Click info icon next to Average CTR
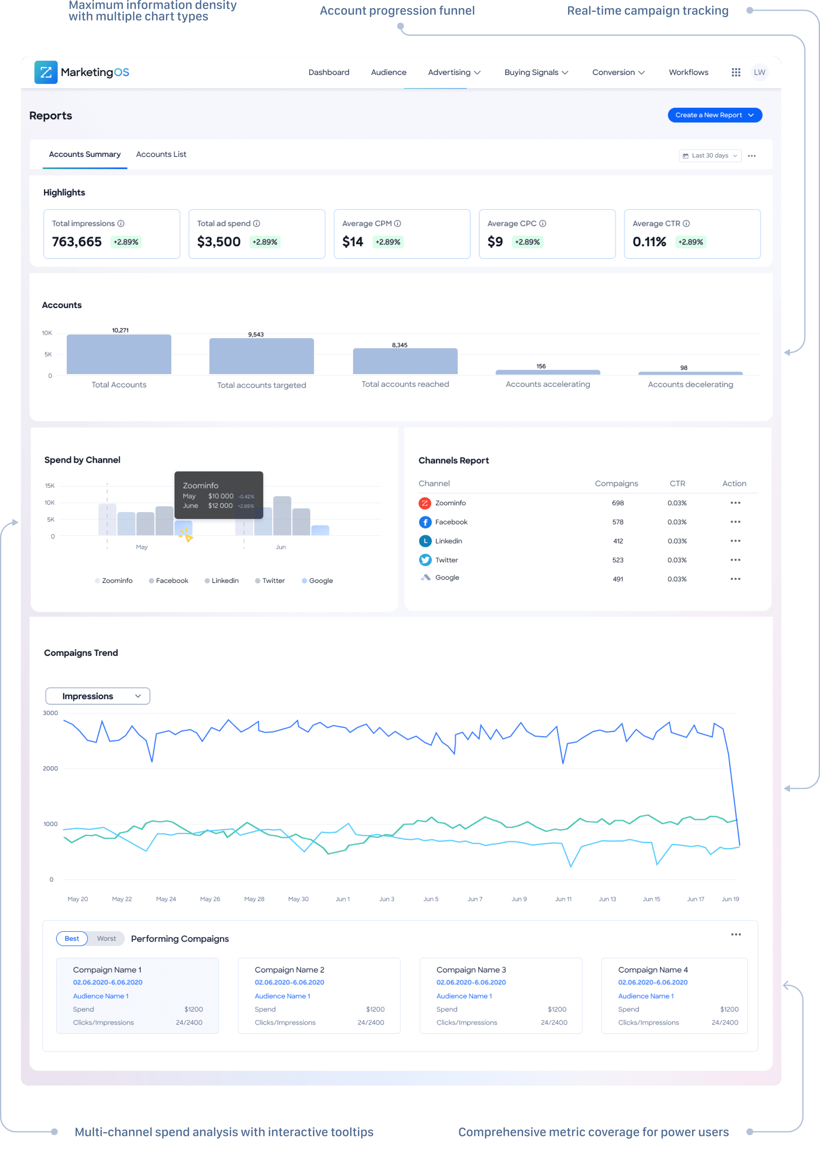820x1149 pixels. 686,223
